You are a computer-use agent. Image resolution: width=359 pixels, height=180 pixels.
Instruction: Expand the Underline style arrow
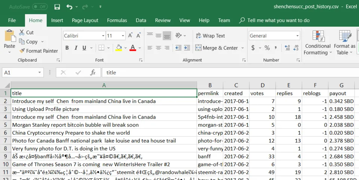(91, 48)
